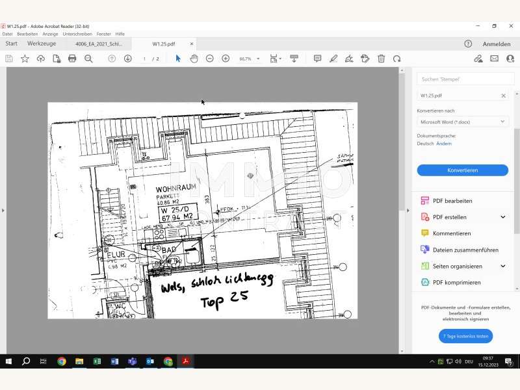Add a comment with the speech bubble icon

[x=317, y=58]
